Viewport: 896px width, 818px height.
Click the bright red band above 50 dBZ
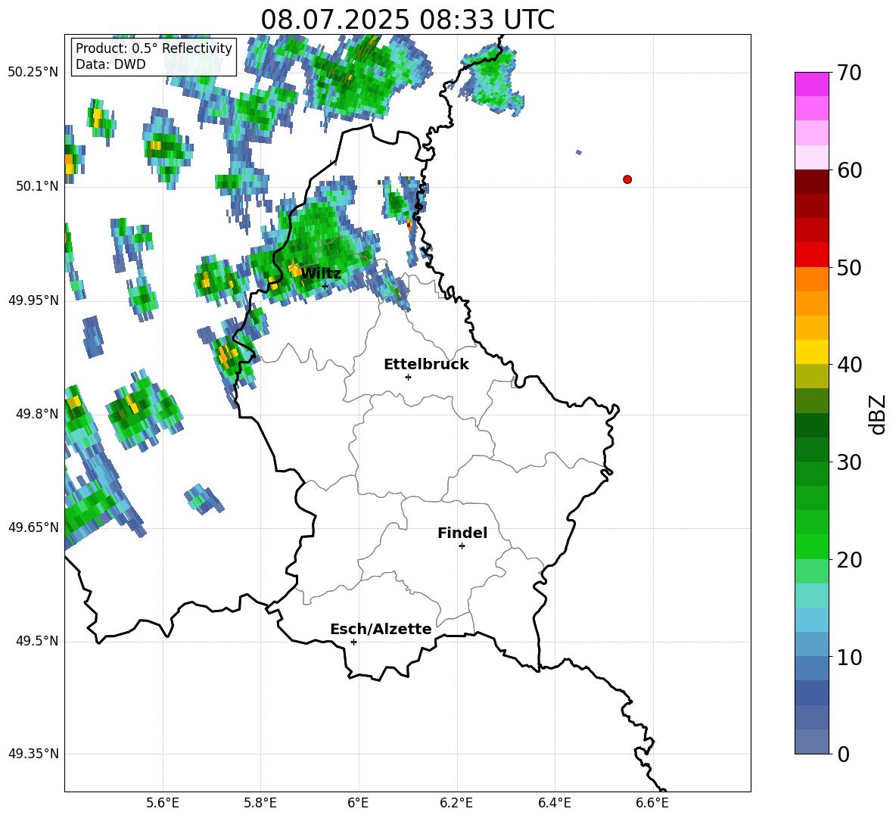point(811,255)
